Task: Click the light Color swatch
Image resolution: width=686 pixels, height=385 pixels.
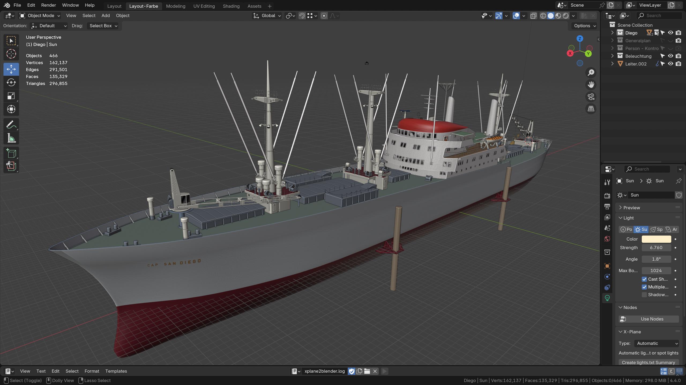Action: tap(656, 239)
